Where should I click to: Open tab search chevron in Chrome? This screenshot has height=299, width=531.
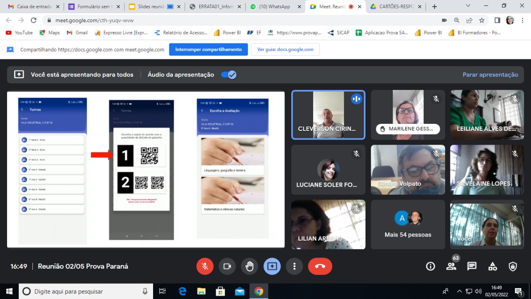468,6
